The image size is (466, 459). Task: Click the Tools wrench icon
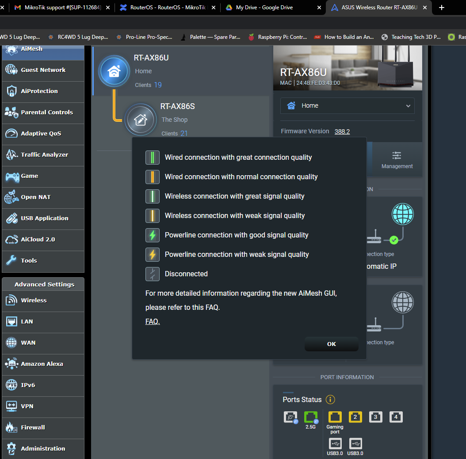coord(11,260)
